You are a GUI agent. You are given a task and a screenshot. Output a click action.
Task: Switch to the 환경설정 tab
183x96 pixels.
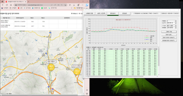(x=125, y=13)
